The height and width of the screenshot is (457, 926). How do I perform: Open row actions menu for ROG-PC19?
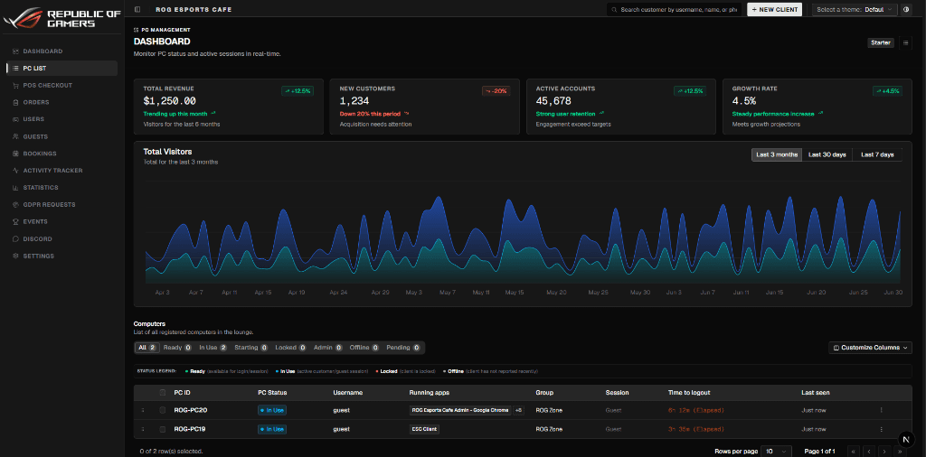[x=881, y=429]
